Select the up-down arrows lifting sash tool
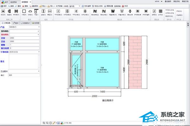 [130, 12]
